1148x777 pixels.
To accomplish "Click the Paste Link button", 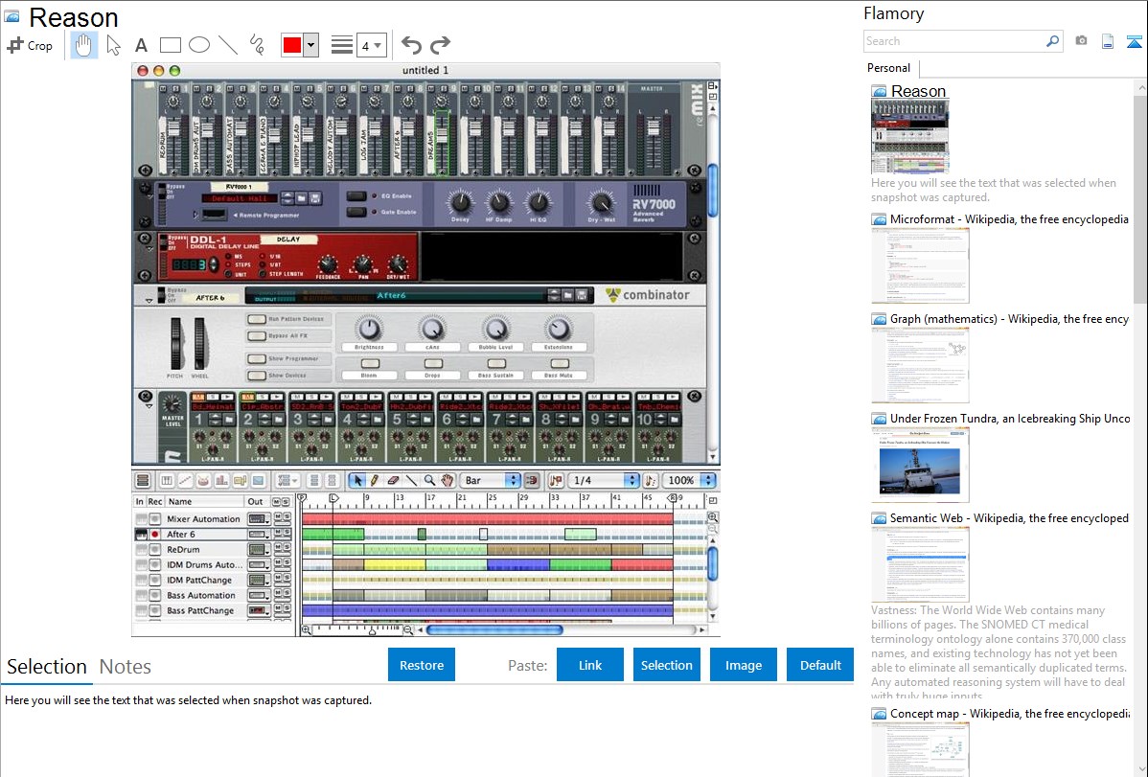I will point(590,665).
